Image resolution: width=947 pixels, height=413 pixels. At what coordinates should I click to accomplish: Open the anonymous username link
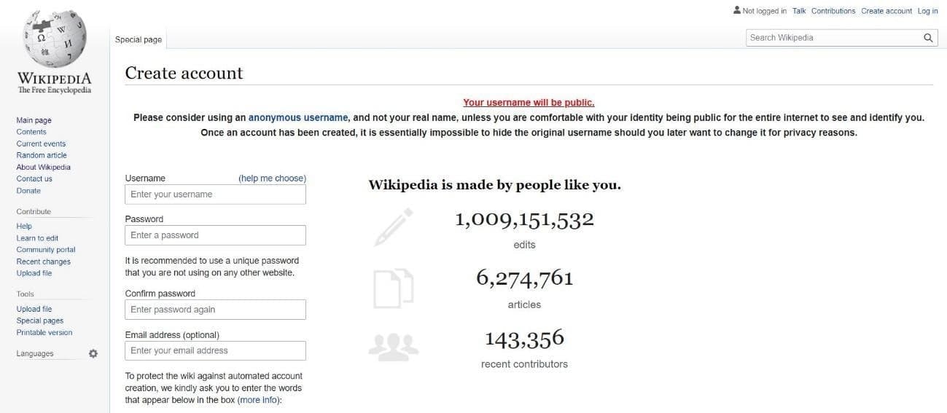pos(298,117)
